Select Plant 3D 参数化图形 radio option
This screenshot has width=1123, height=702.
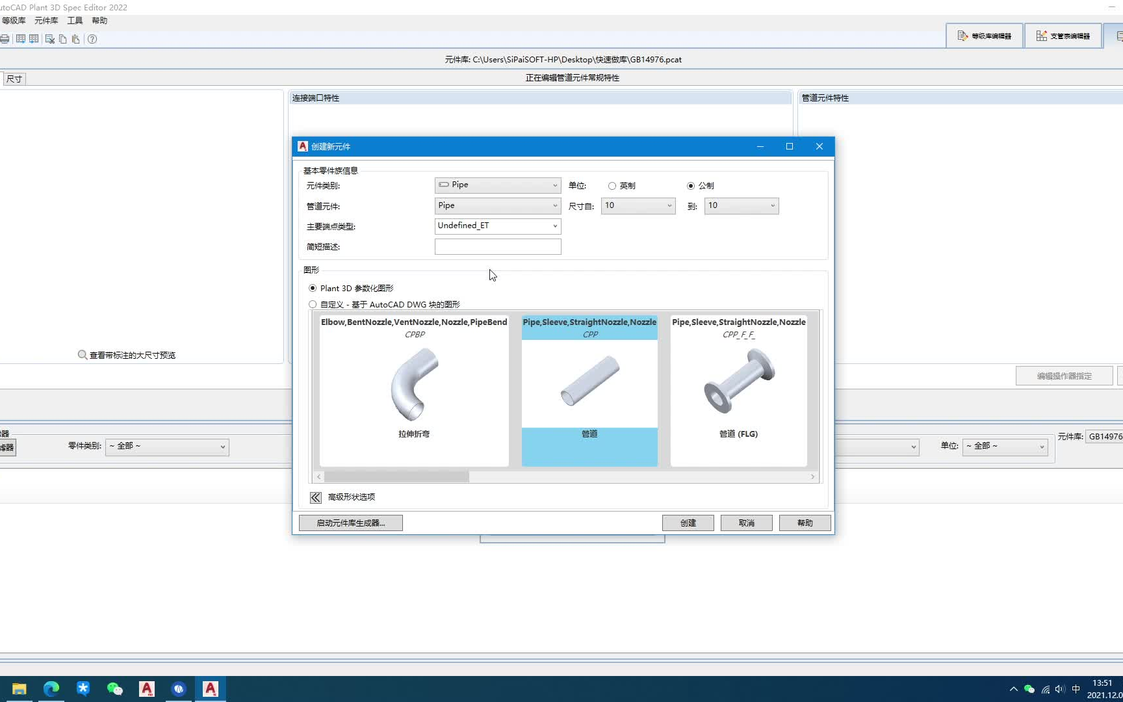pos(313,288)
